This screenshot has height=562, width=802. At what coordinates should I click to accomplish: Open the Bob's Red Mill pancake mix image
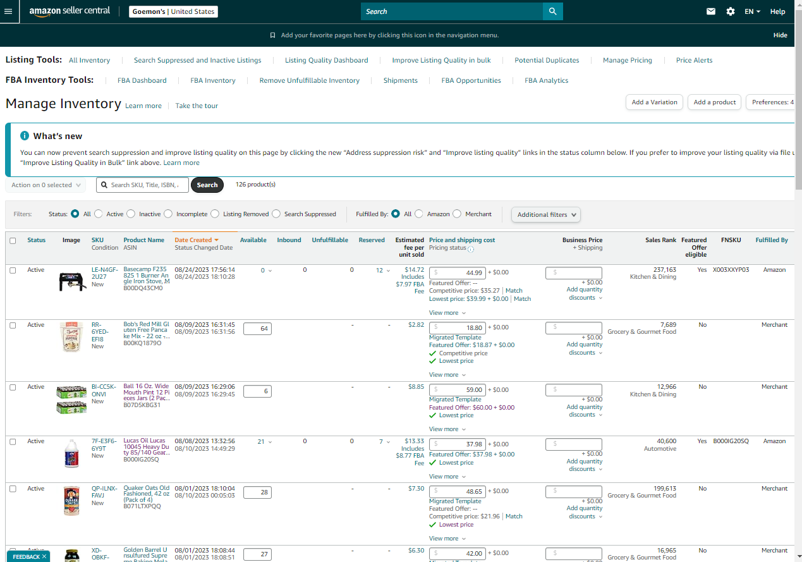71,337
